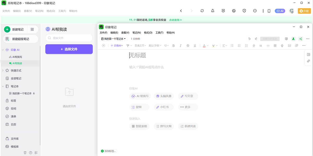Insert a table using the table icon
Viewport: 313px width, 156px height.
click(x=275, y=46)
